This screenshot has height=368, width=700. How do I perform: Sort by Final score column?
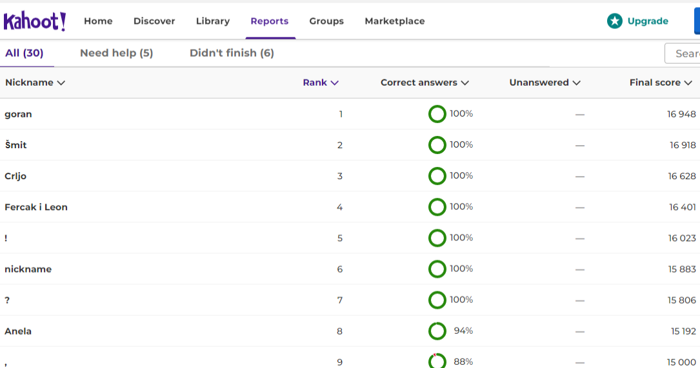pos(661,82)
